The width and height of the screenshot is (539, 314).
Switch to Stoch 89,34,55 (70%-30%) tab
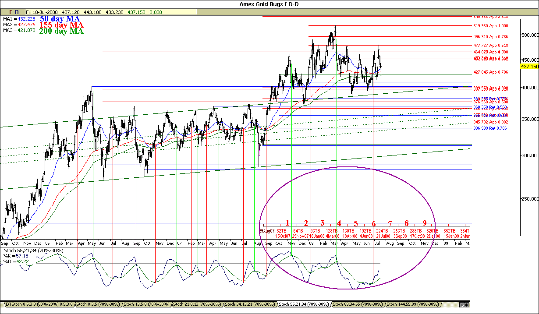pyautogui.click(x=358, y=304)
